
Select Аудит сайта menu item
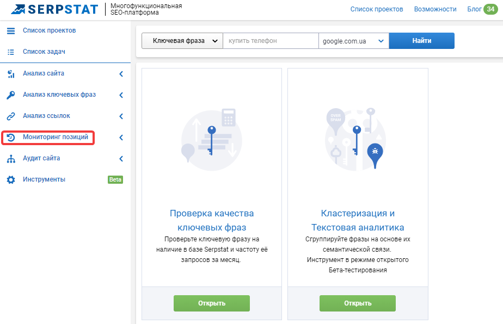point(41,158)
